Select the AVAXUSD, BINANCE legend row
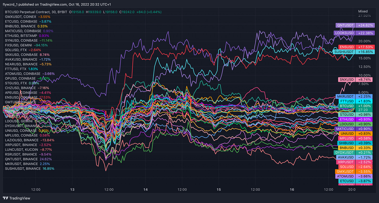 tap(28, 59)
